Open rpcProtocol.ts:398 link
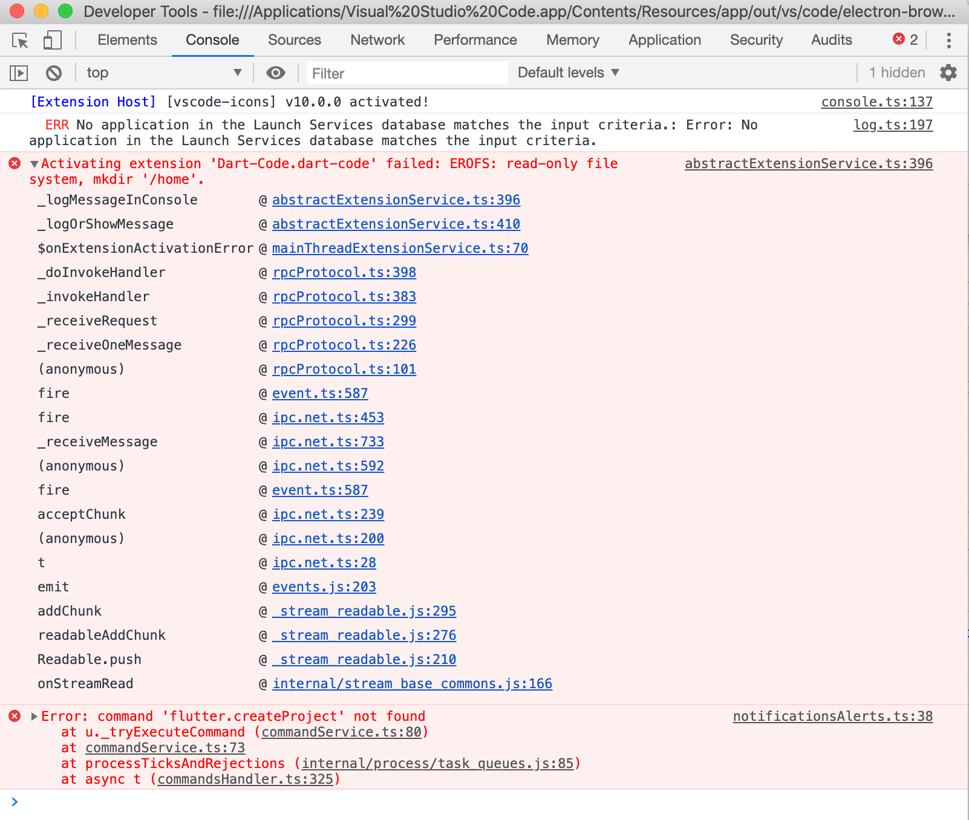Image resolution: width=969 pixels, height=820 pixels. [x=344, y=272]
